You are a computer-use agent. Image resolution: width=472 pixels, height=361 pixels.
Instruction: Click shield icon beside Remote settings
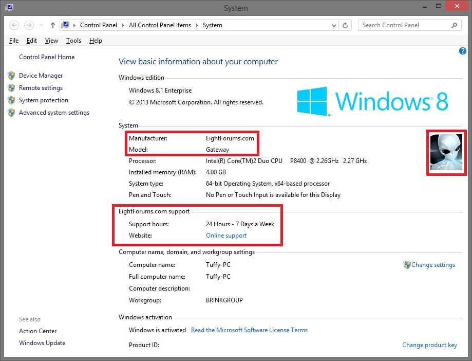tap(11, 88)
